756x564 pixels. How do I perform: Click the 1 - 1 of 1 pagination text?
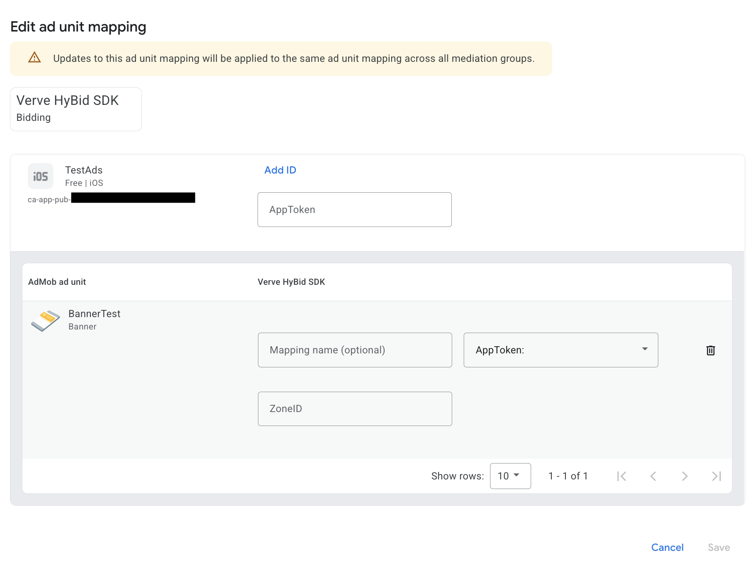568,476
